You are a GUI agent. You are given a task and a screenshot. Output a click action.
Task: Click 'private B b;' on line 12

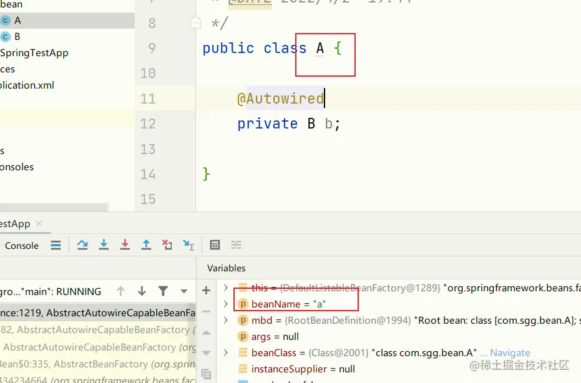click(289, 124)
